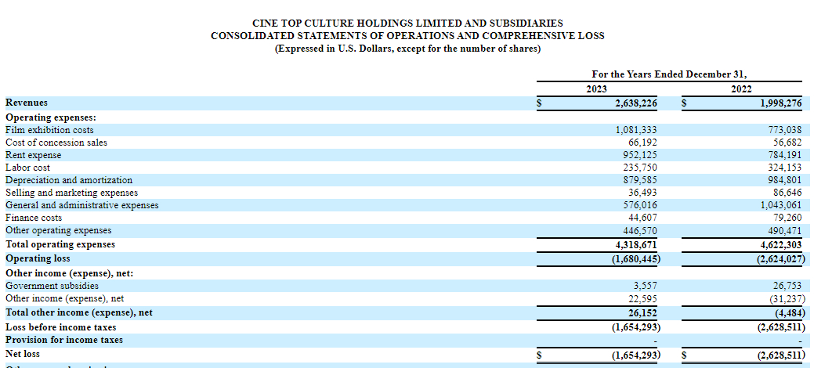Select the value 26,753
The image size is (814, 368).
click(x=787, y=286)
